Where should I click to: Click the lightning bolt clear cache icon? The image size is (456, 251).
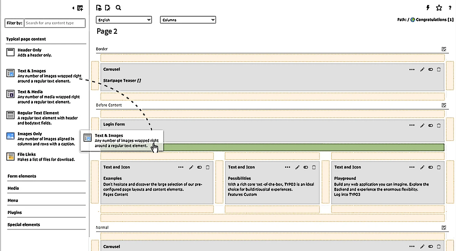tap(428, 8)
